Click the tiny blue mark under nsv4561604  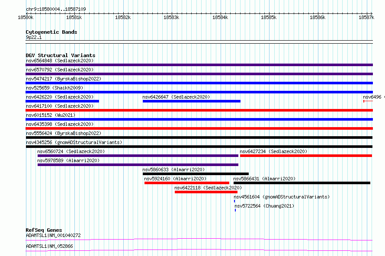(234, 201)
